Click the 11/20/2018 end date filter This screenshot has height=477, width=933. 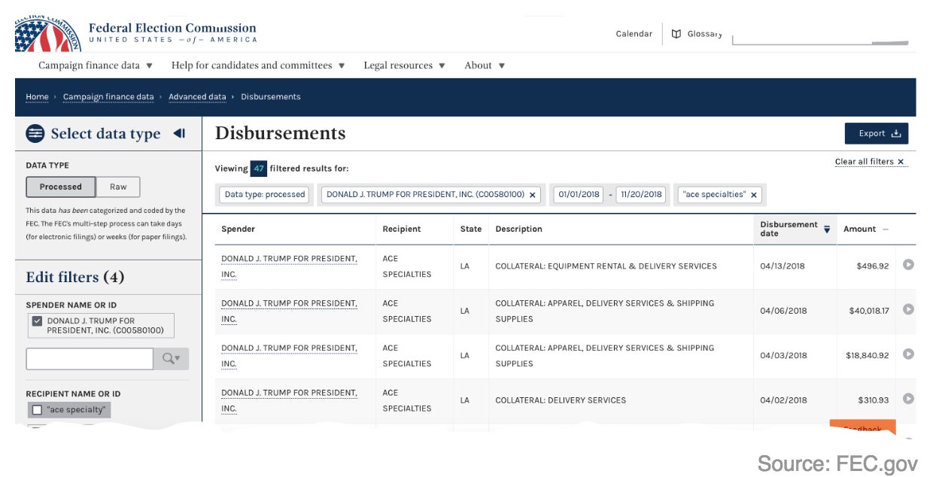point(642,194)
